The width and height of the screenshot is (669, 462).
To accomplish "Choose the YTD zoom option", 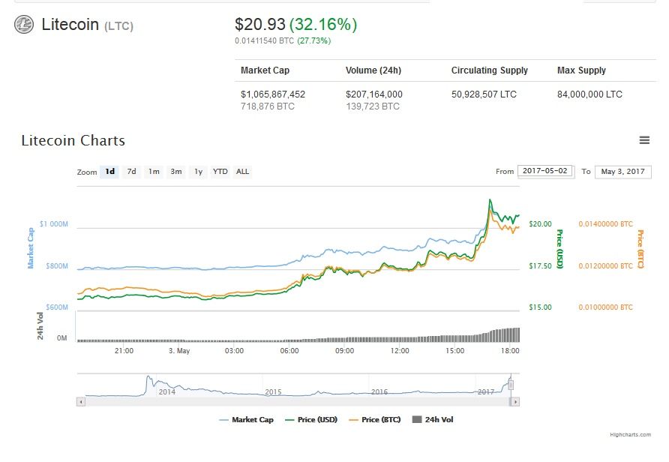I will point(220,172).
